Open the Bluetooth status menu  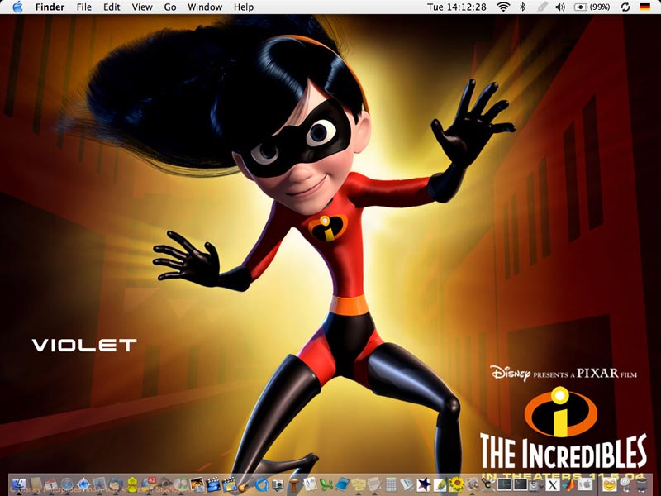523,7
